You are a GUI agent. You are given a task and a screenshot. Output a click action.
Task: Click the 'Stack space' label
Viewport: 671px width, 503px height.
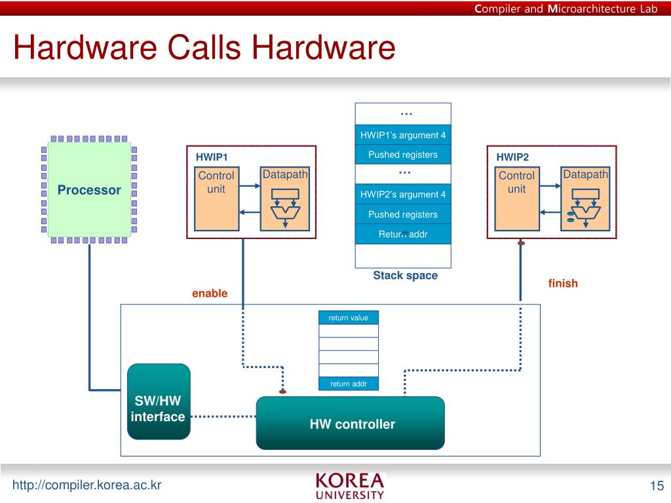tap(405, 276)
